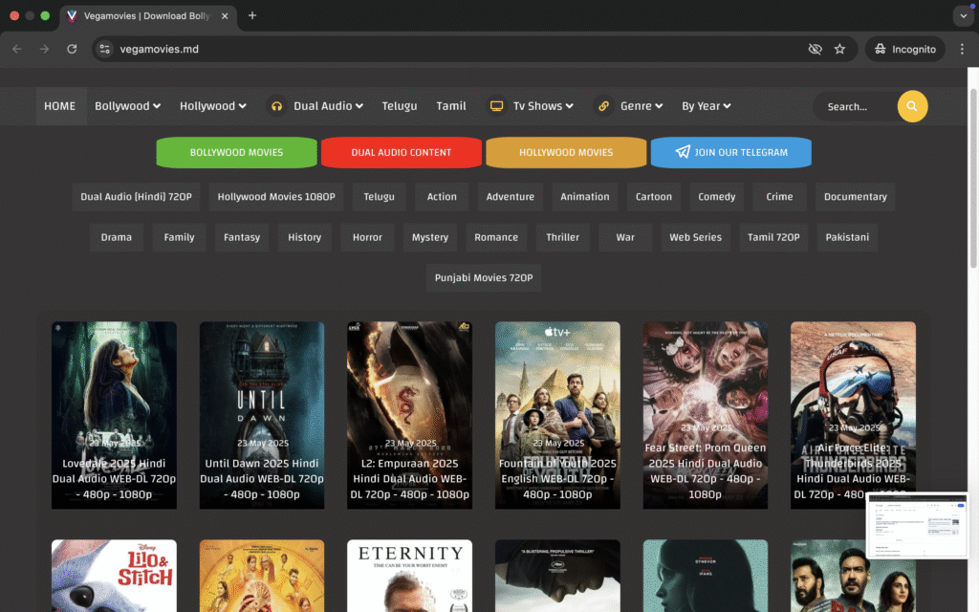Select the Family category tag
Image resolution: width=979 pixels, height=612 pixels.
pyautogui.click(x=179, y=237)
